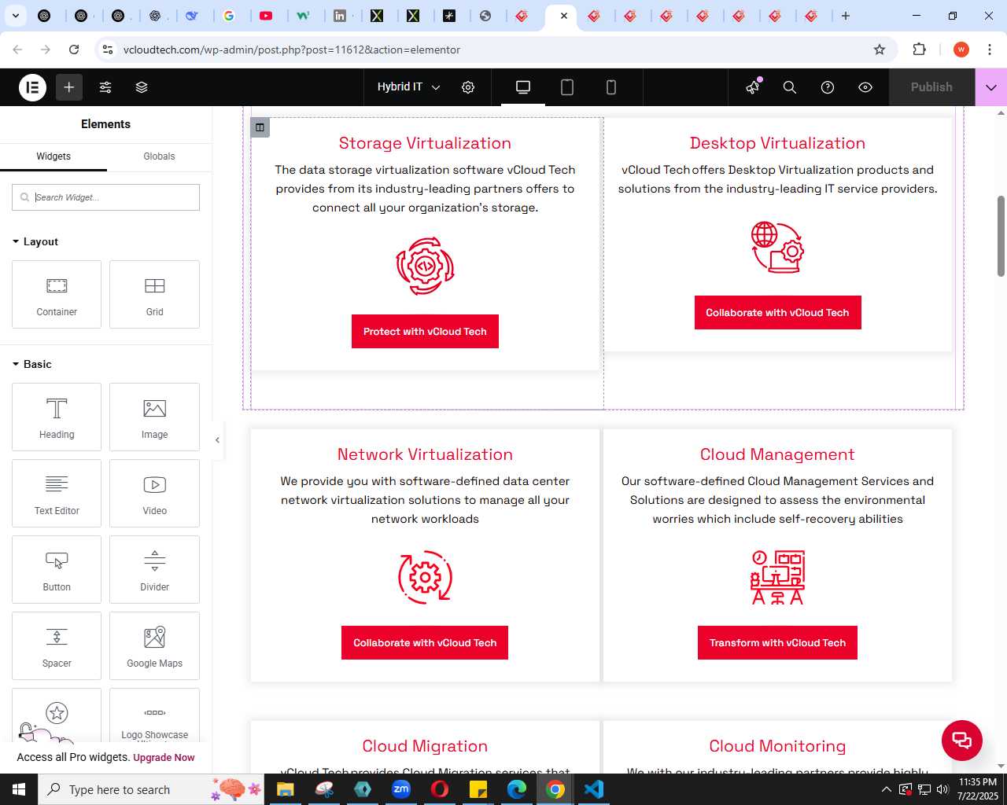1007x805 pixels.
Task: Click the Storage Virtualization gear icon image
Action: click(x=425, y=266)
